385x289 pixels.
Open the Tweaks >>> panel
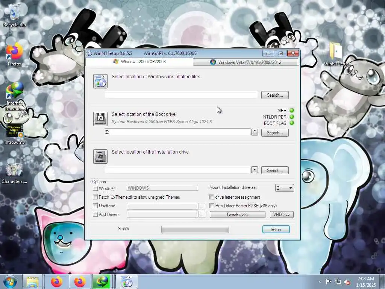pos(238,214)
